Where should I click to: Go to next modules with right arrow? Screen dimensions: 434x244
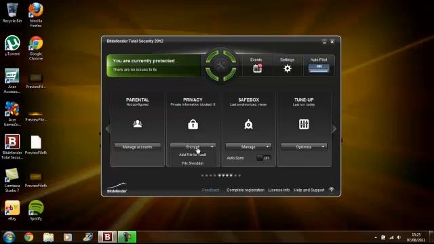[334, 129]
